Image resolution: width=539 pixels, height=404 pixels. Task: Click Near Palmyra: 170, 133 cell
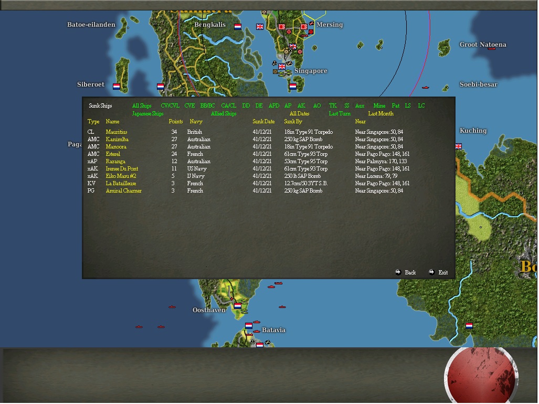[x=381, y=162]
